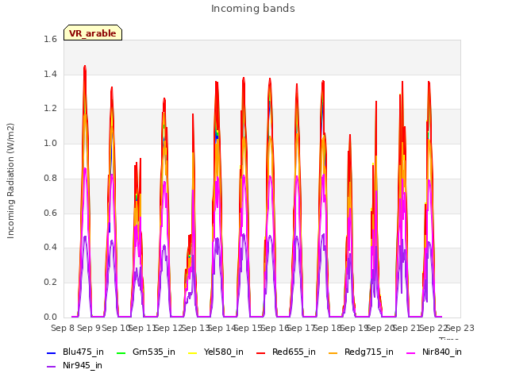Click the yellow Yel580_in legend swatch
508x381 pixels.
coord(192,352)
